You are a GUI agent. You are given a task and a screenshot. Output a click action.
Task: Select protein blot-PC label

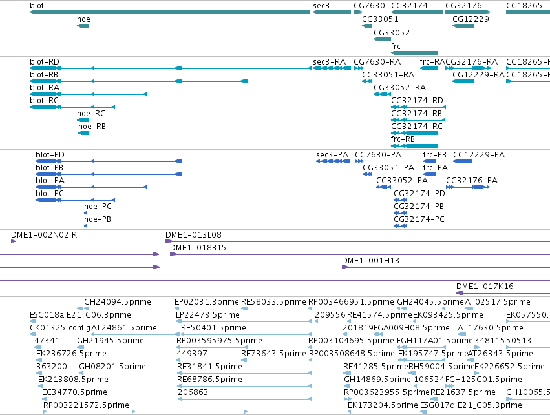[x=50, y=194]
